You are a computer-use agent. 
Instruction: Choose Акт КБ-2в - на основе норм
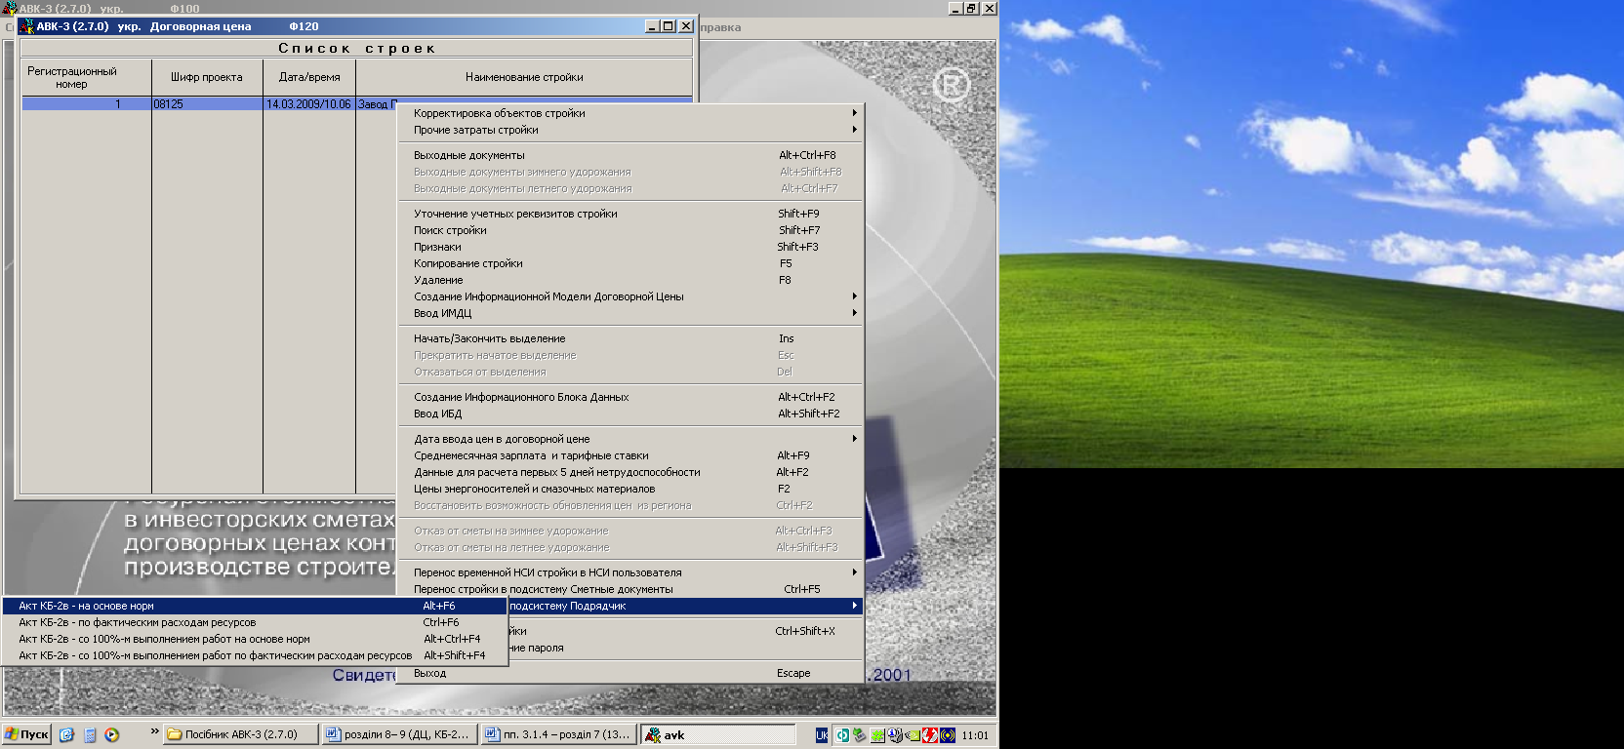click(x=255, y=606)
